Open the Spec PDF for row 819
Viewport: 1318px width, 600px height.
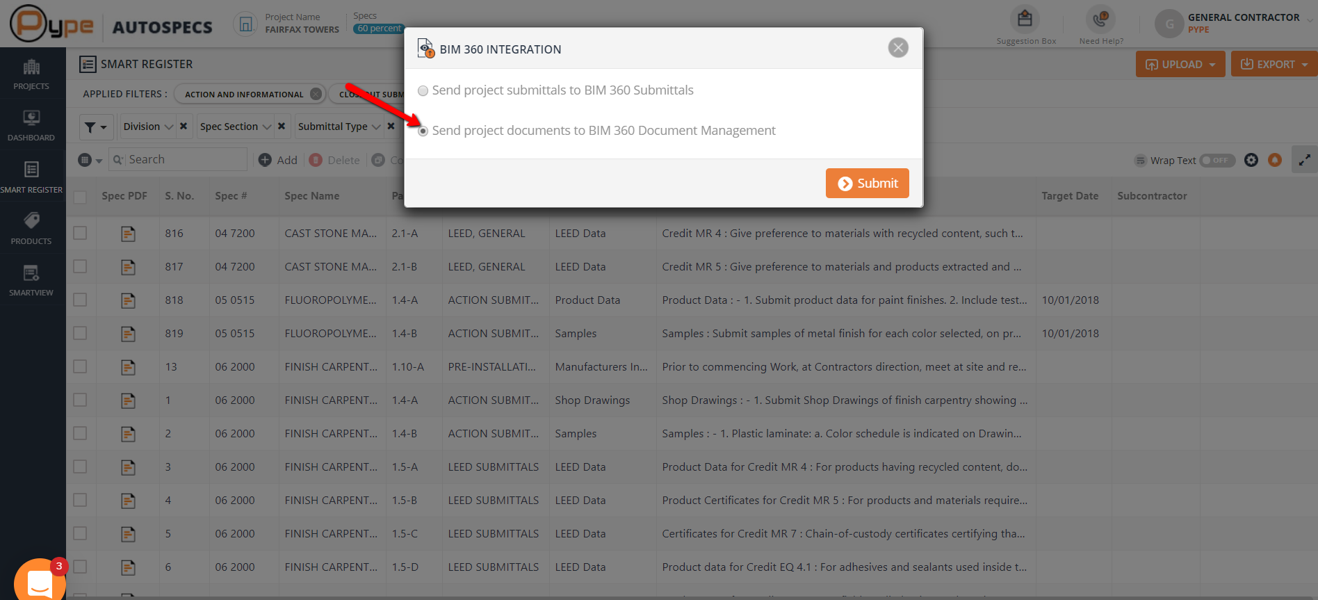(x=128, y=334)
